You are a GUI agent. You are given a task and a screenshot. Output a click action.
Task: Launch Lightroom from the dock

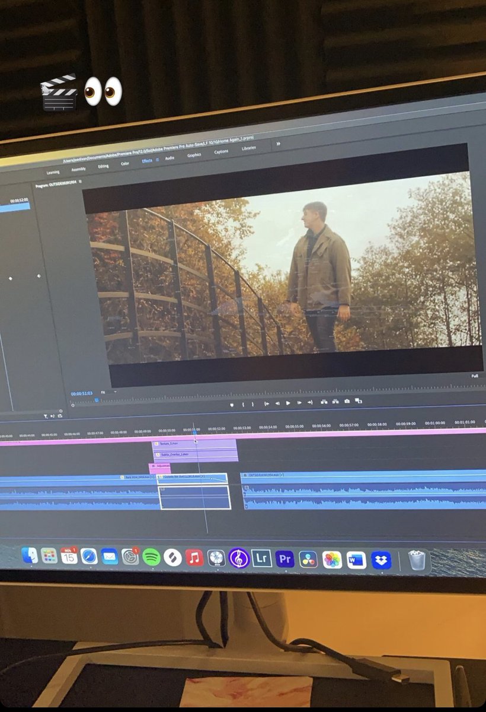[x=261, y=558]
